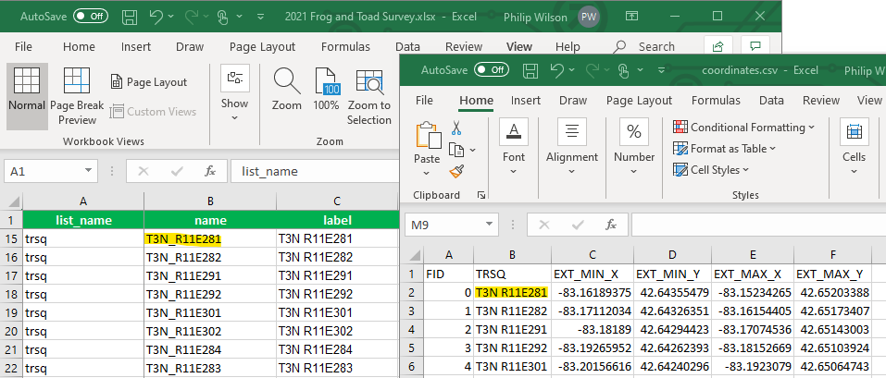Screen dimensions: 886x378
Task: Toggle AutoSave in Frog and Toad Survey window
Action: tap(90, 17)
